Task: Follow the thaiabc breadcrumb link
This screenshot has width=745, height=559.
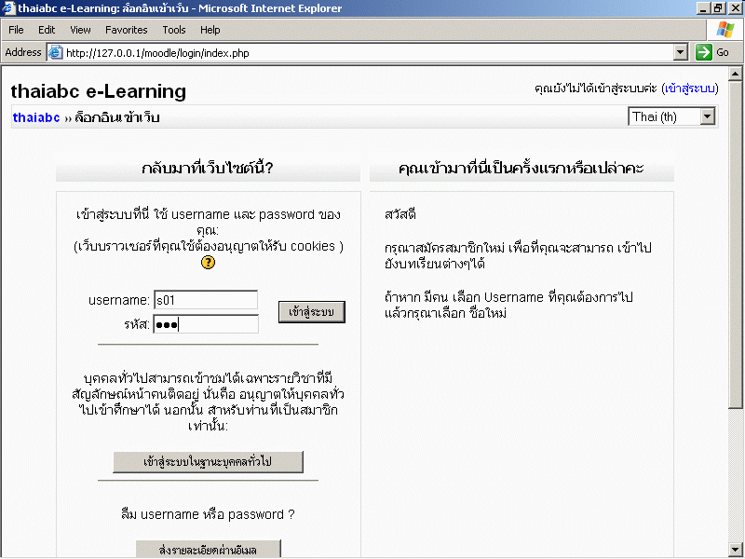Action: (36, 118)
